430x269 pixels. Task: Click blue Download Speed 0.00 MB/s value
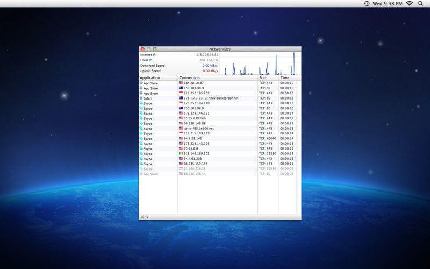[210, 65]
